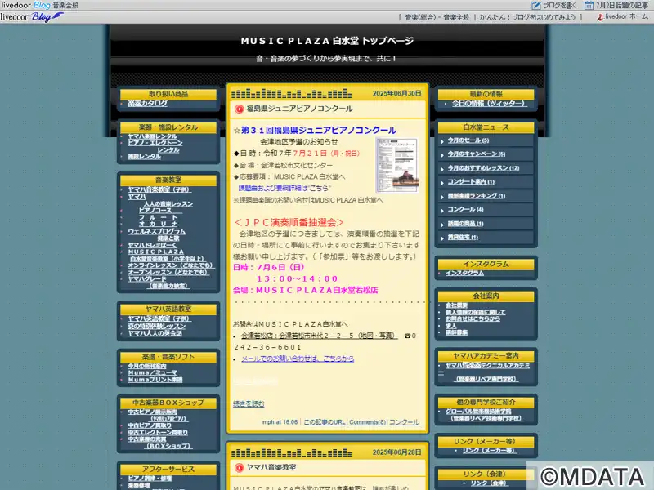The height and width of the screenshot is (490, 654).
Task: Open インスタグラム link
Action: pos(464,273)
